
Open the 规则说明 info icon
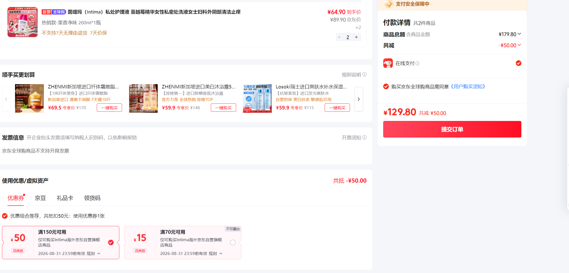364,74
